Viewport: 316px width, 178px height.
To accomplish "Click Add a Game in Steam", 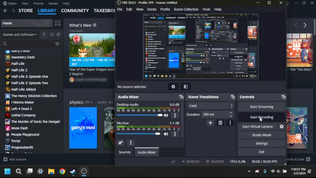I will 15,159.
